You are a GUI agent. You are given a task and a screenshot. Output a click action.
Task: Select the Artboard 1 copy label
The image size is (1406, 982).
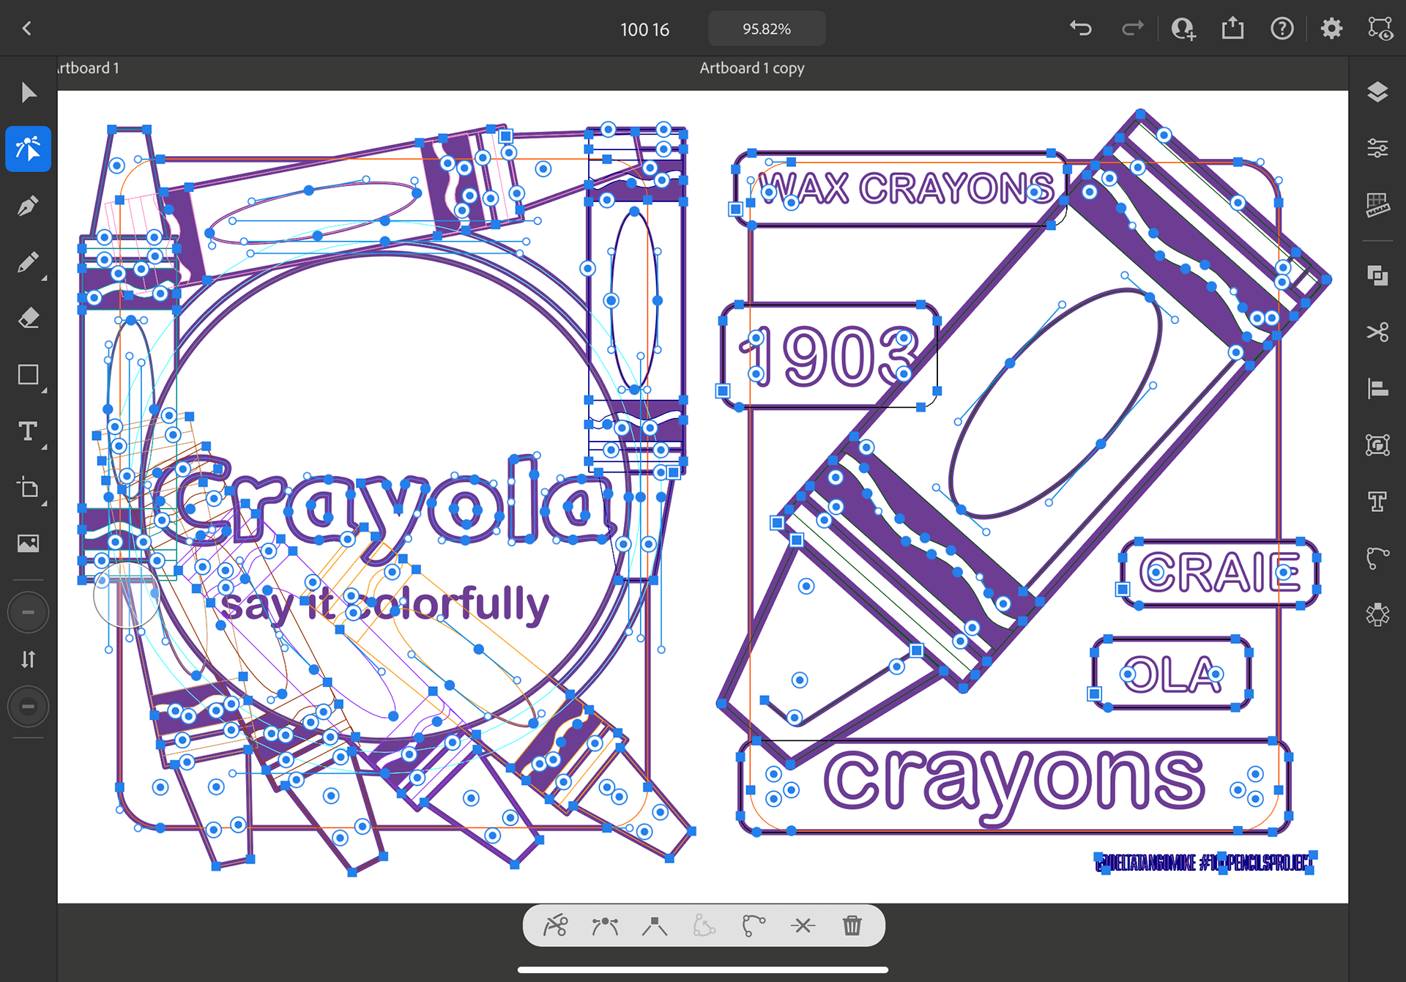point(752,68)
